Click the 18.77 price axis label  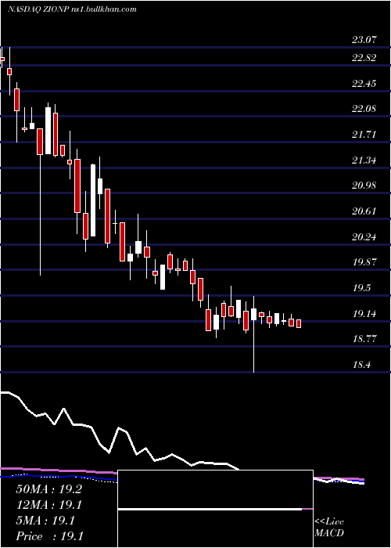tap(364, 339)
